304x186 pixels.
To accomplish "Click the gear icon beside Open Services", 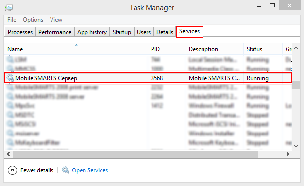I will pyautogui.click(x=66, y=170).
